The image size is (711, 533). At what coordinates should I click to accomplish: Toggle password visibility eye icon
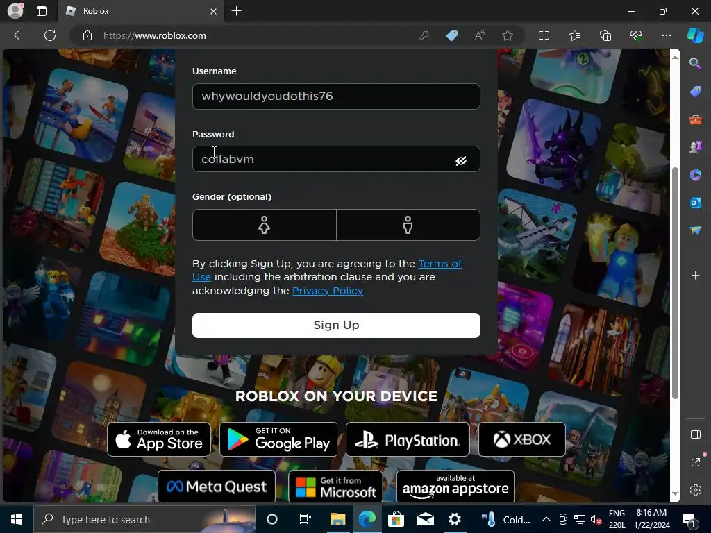461,161
